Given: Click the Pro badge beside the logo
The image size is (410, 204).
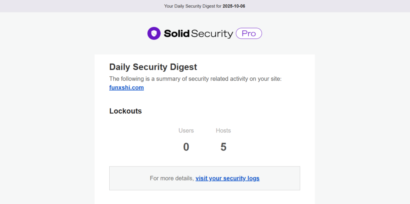Looking at the screenshot, I should pyautogui.click(x=249, y=34).
